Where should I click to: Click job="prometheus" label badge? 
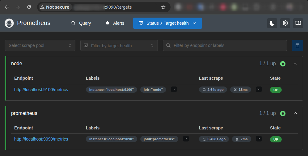(x=159, y=139)
